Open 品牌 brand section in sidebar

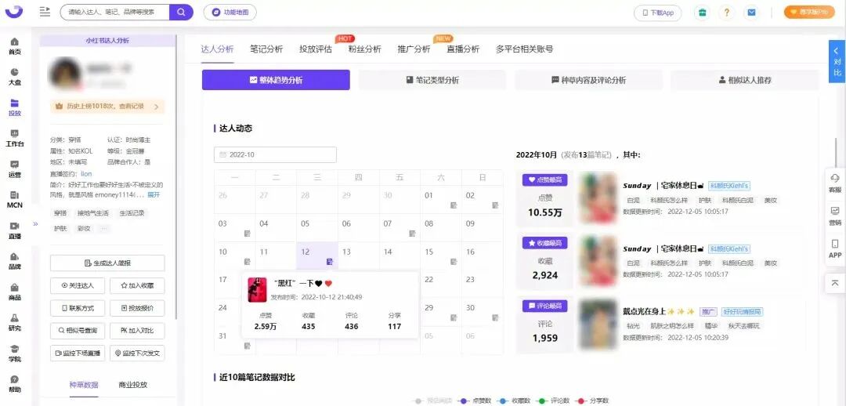click(x=15, y=261)
